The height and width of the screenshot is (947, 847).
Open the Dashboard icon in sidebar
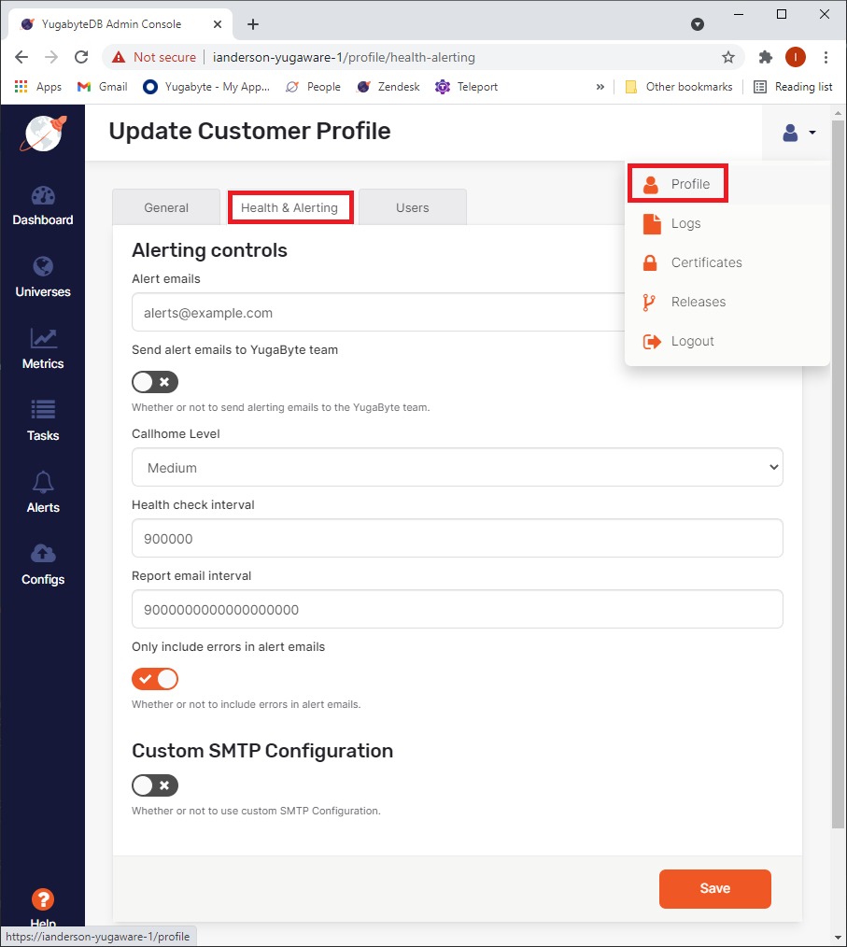(x=43, y=197)
